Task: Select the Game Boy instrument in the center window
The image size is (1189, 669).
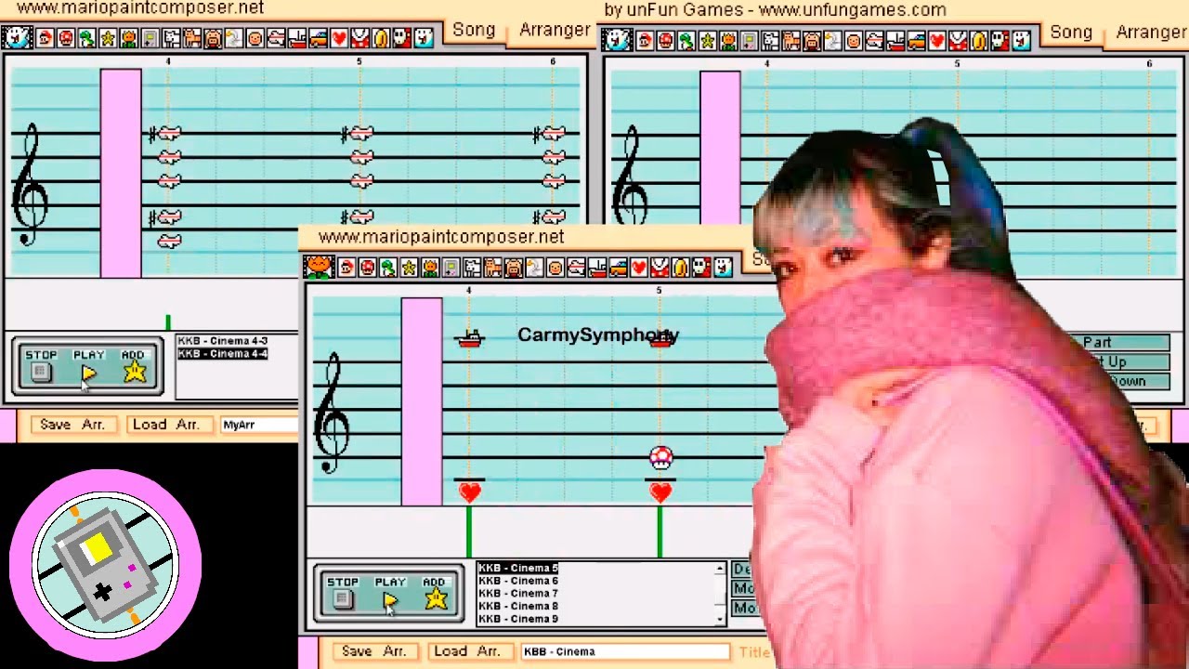Action: click(x=451, y=268)
